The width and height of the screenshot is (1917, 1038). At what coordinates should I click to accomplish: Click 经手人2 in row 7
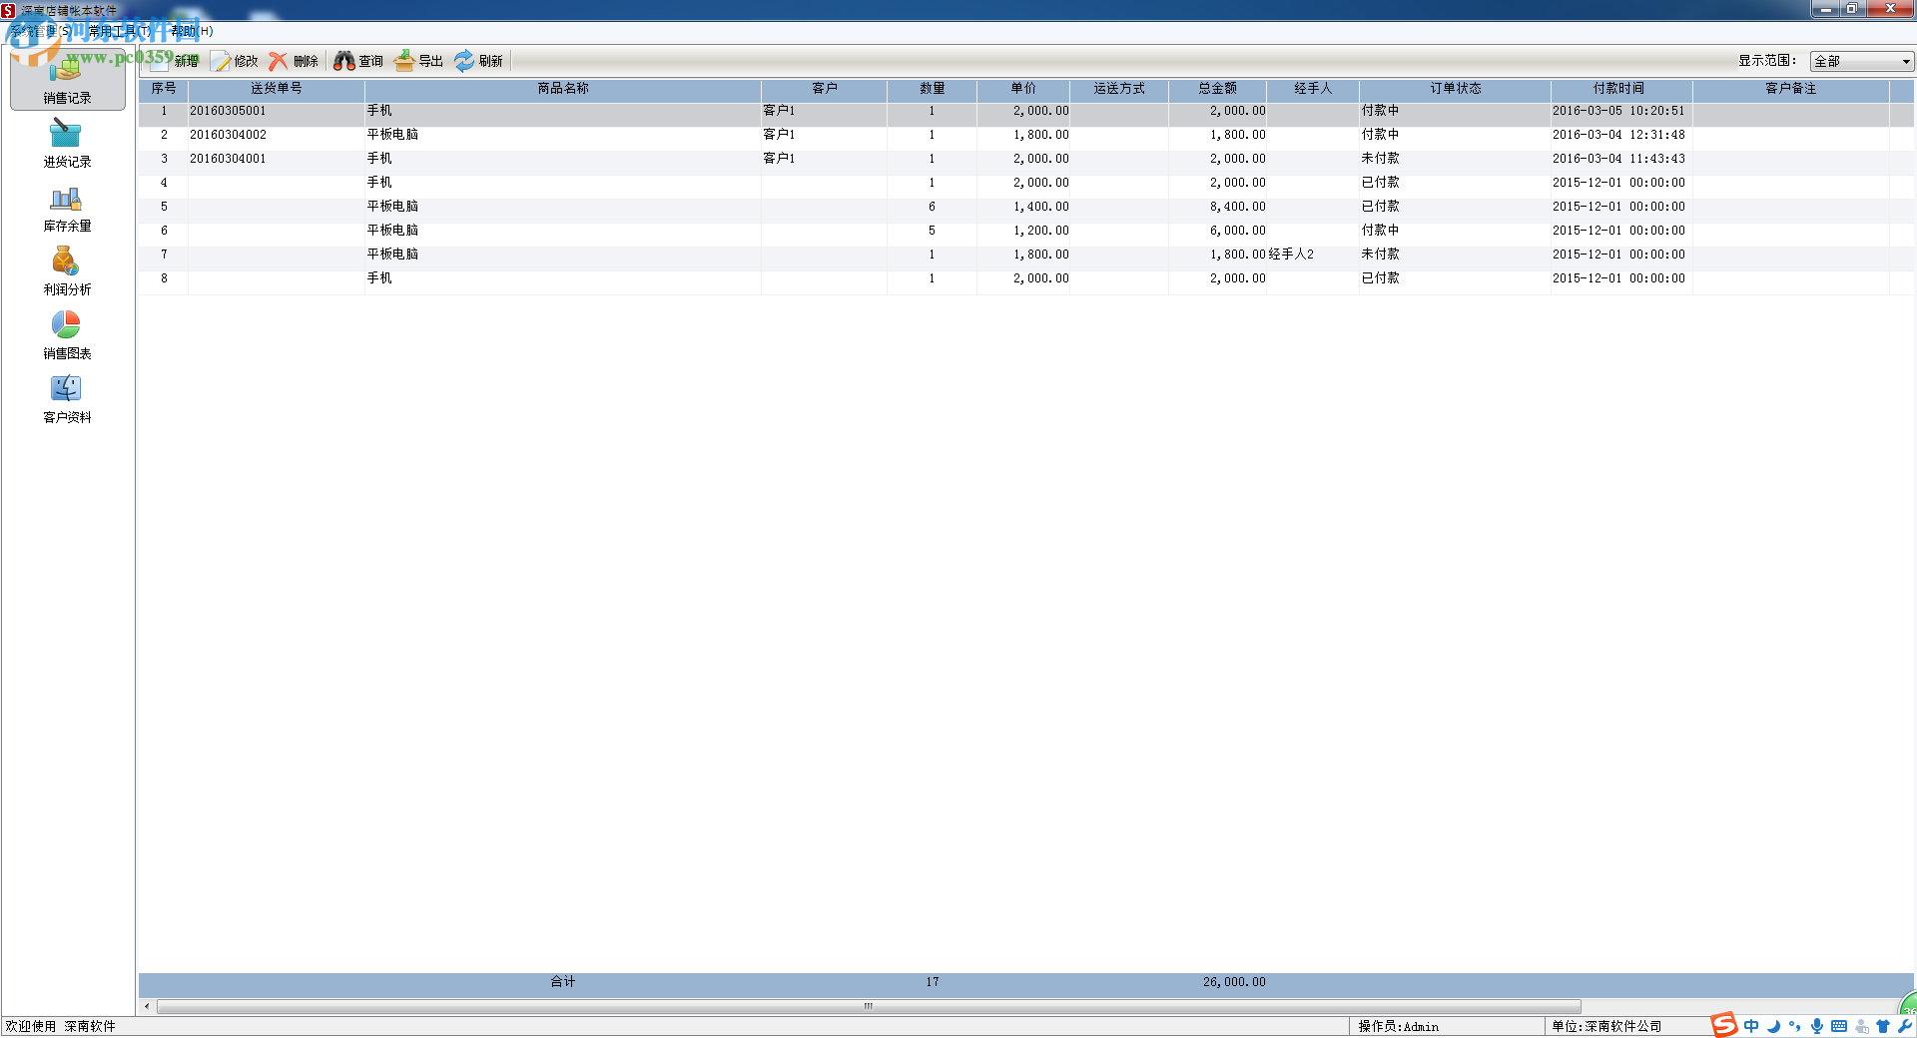click(1291, 255)
